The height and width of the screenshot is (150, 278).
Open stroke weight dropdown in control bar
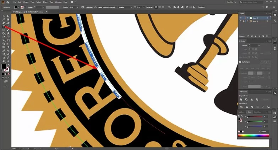(44, 7)
